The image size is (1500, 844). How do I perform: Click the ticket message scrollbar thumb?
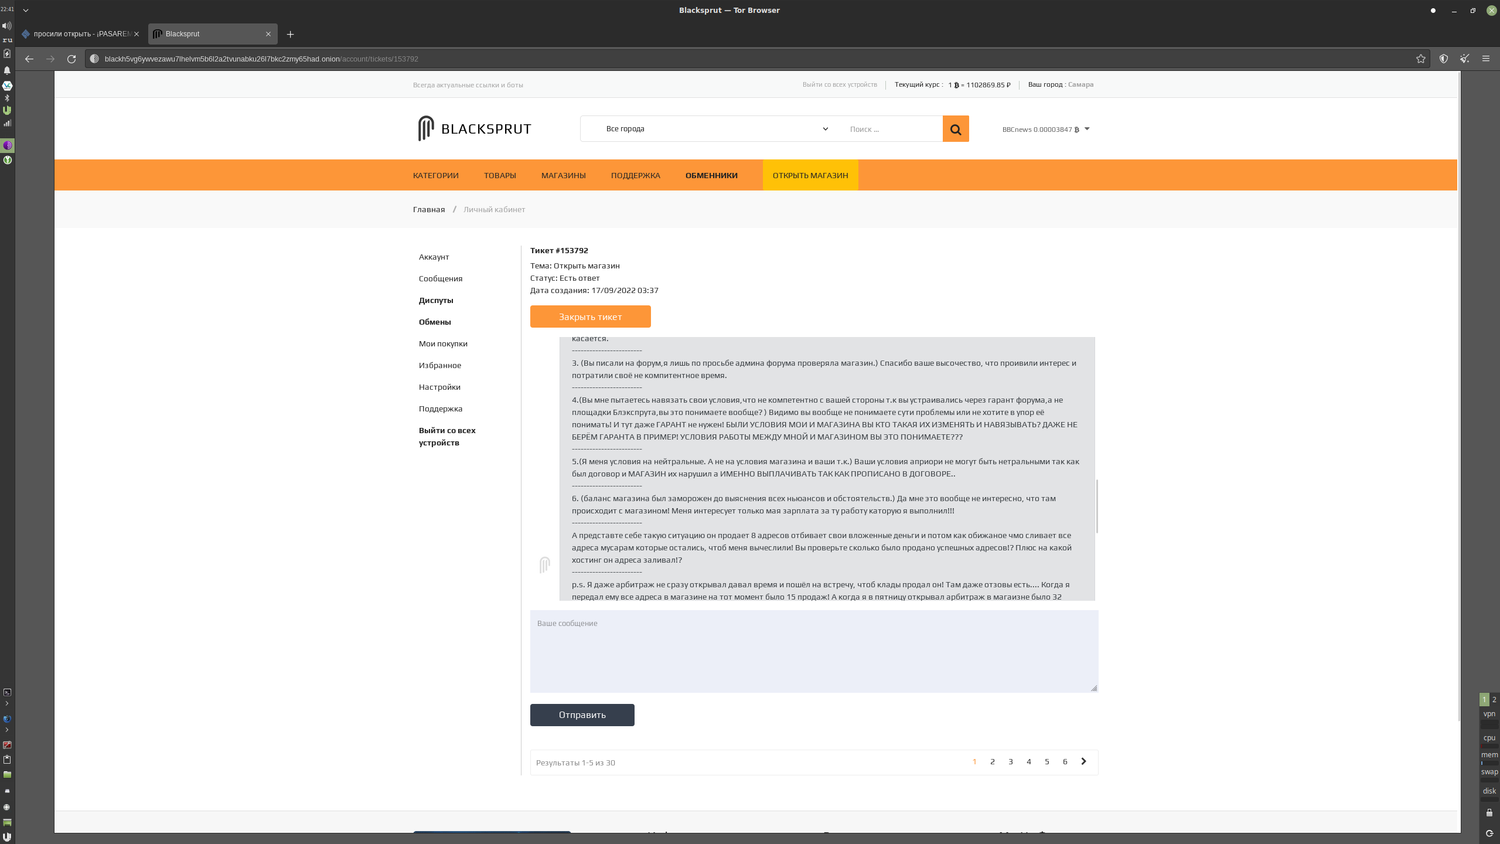[x=1097, y=506]
